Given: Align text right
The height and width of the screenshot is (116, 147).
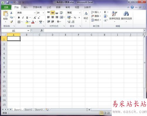Looking at the screenshot, I should tap(57, 17).
